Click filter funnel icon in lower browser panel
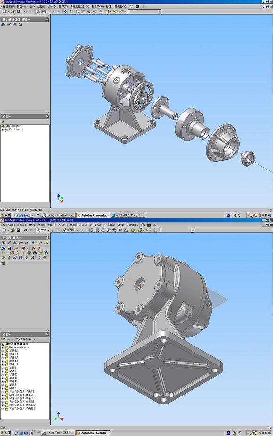The height and width of the screenshot is (436, 273). [3, 339]
